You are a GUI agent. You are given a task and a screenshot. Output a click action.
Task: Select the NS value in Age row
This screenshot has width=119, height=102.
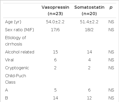[x=111, y=22]
